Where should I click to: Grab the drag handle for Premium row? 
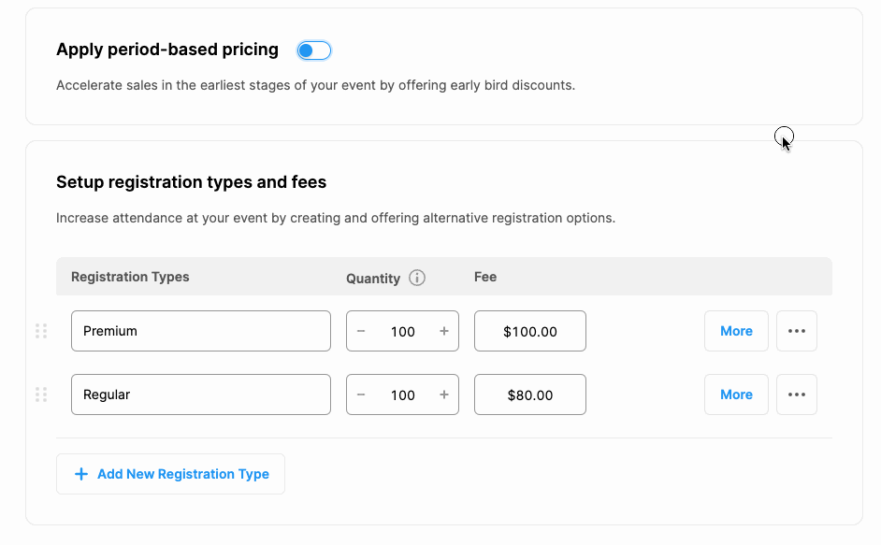tap(41, 331)
